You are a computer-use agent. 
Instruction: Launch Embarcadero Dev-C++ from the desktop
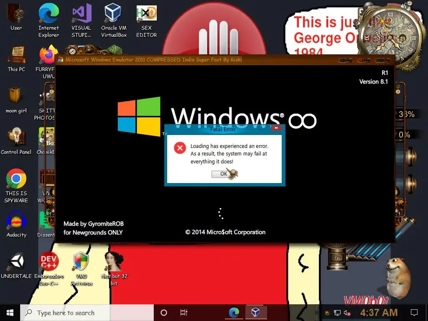(x=48, y=269)
